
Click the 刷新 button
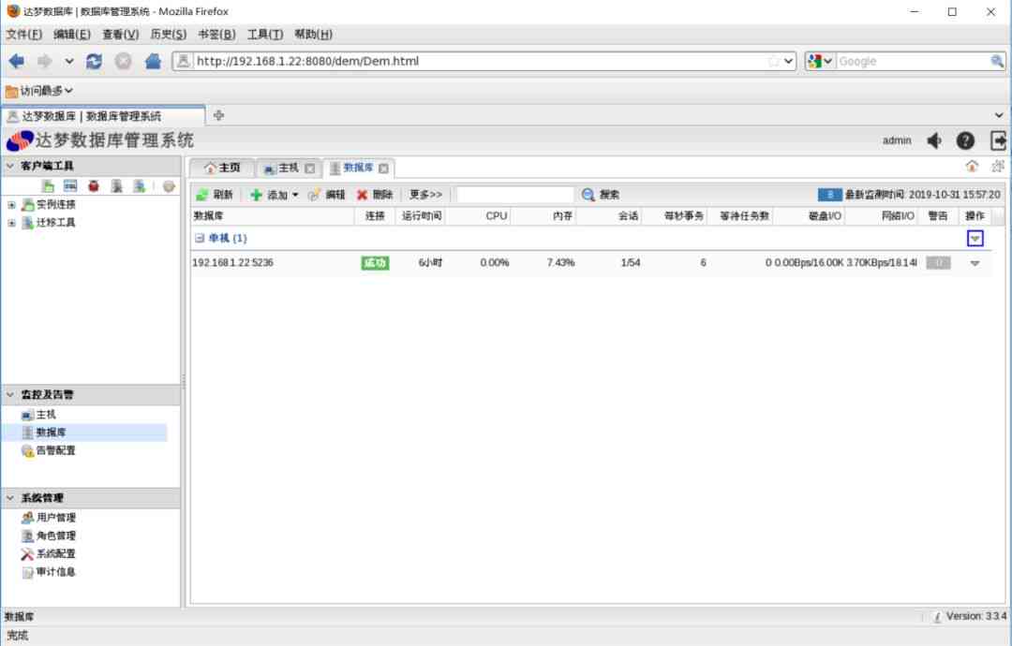[x=215, y=195]
